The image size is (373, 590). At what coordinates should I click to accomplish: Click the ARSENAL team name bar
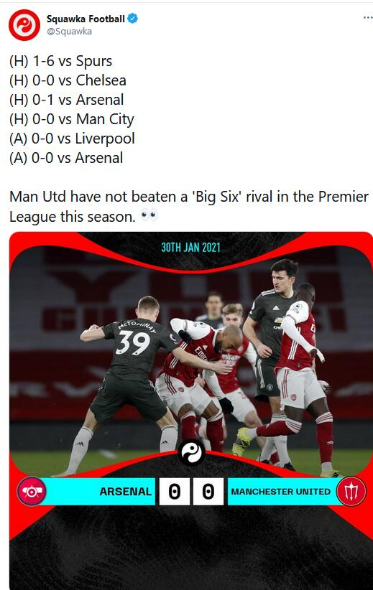point(100,492)
